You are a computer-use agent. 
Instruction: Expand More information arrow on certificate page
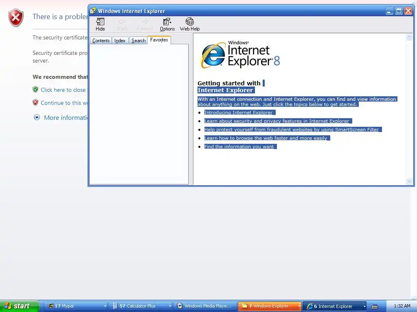(x=37, y=117)
